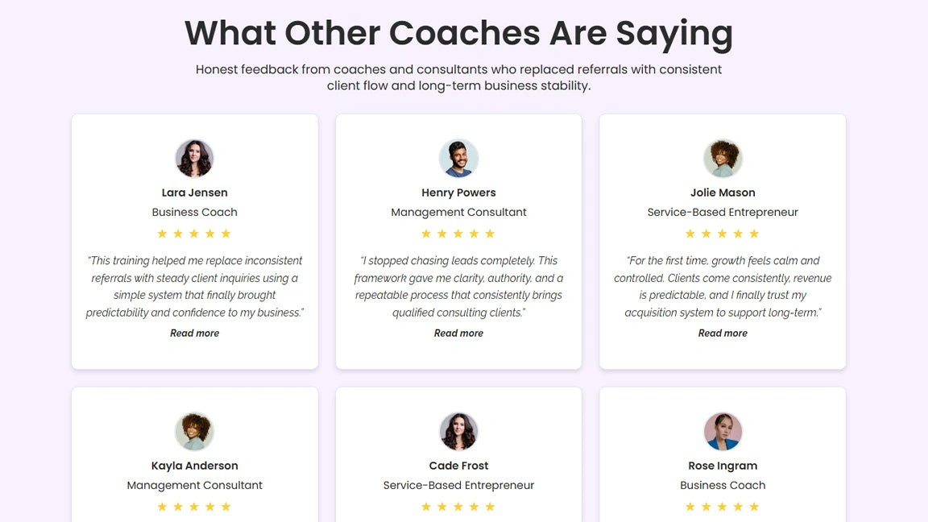This screenshot has width=928, height=522.
Task: Click Rose Ingram's Business Coach label
Action: tap(723, 485)
